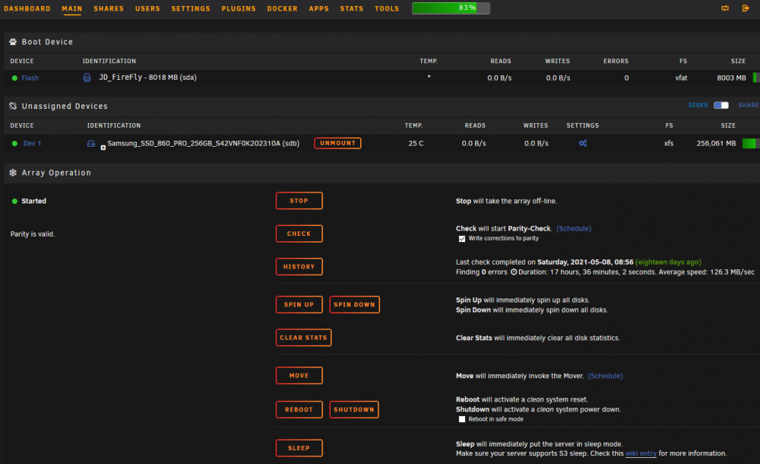
Task: Open the Dev 1 settings gears icon
Action: click(x=583, y=143)
